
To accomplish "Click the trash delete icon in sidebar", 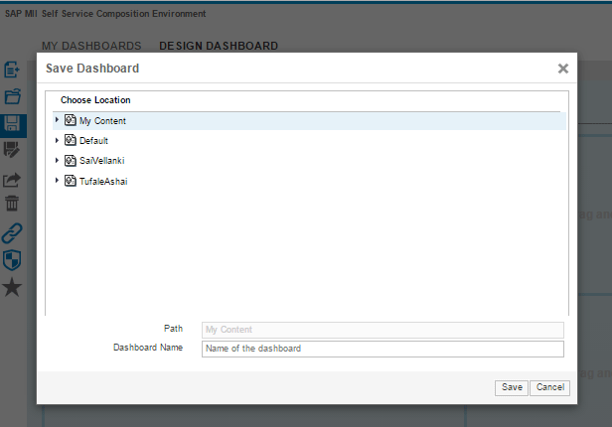I will click(x=13, y=205).
